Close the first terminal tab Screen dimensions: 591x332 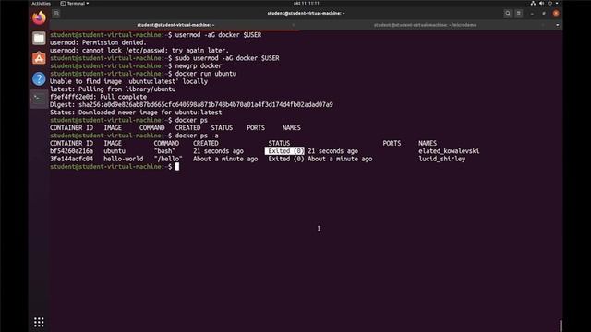click(x=294, y=25)
